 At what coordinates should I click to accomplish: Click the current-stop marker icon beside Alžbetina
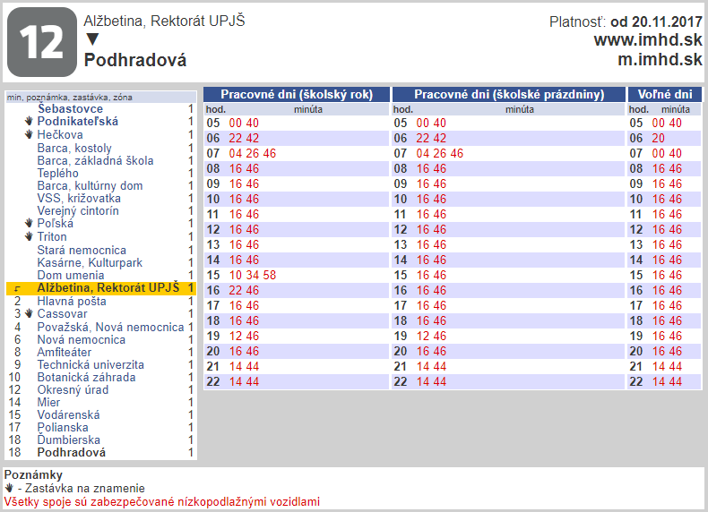pos(17,289)
